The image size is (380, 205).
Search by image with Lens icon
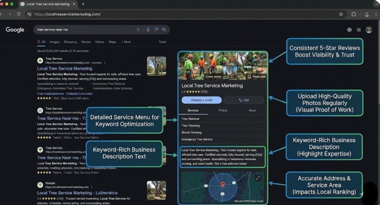(x=156, y=30)
